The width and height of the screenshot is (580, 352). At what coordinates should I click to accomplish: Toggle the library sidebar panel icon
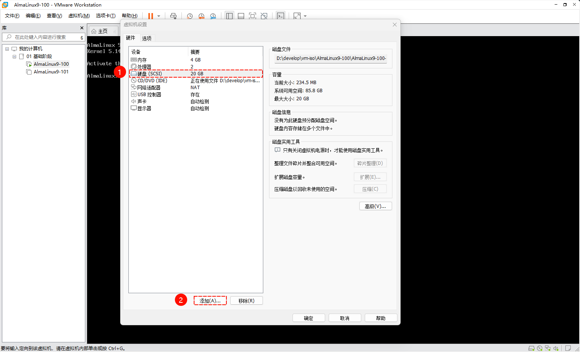pyautogui.click(x=229, y=16)
